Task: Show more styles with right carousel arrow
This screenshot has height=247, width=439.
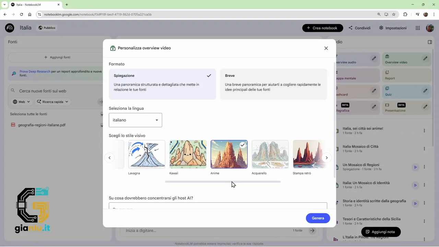Action: point(327,158)
